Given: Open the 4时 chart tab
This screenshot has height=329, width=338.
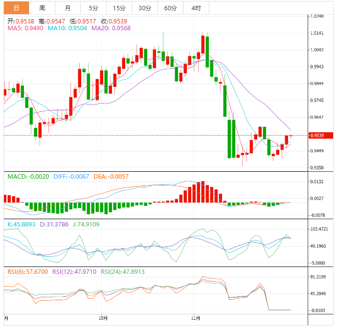Looking at the screenshot, I should pos(196,8).
